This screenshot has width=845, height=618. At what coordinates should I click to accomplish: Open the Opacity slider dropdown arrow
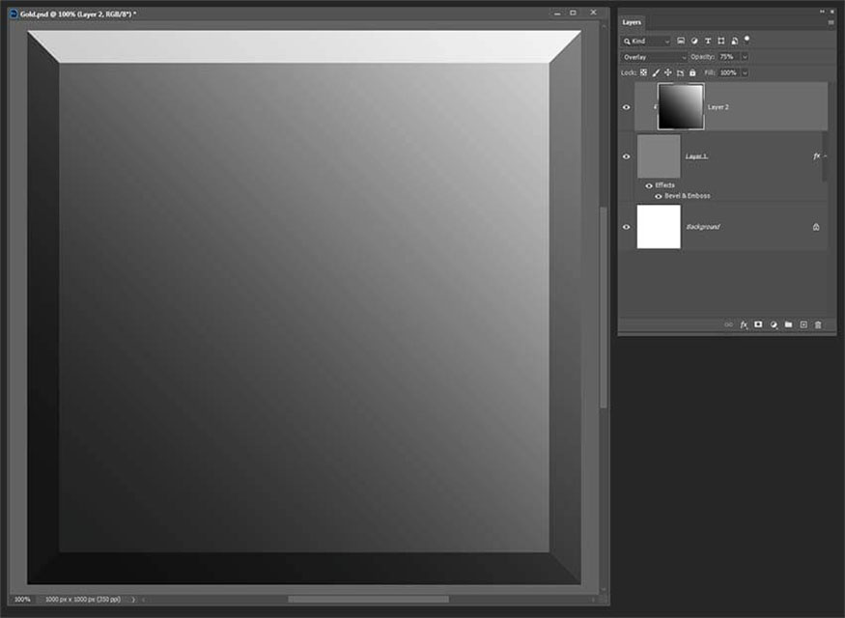click(x=745, y=57)
